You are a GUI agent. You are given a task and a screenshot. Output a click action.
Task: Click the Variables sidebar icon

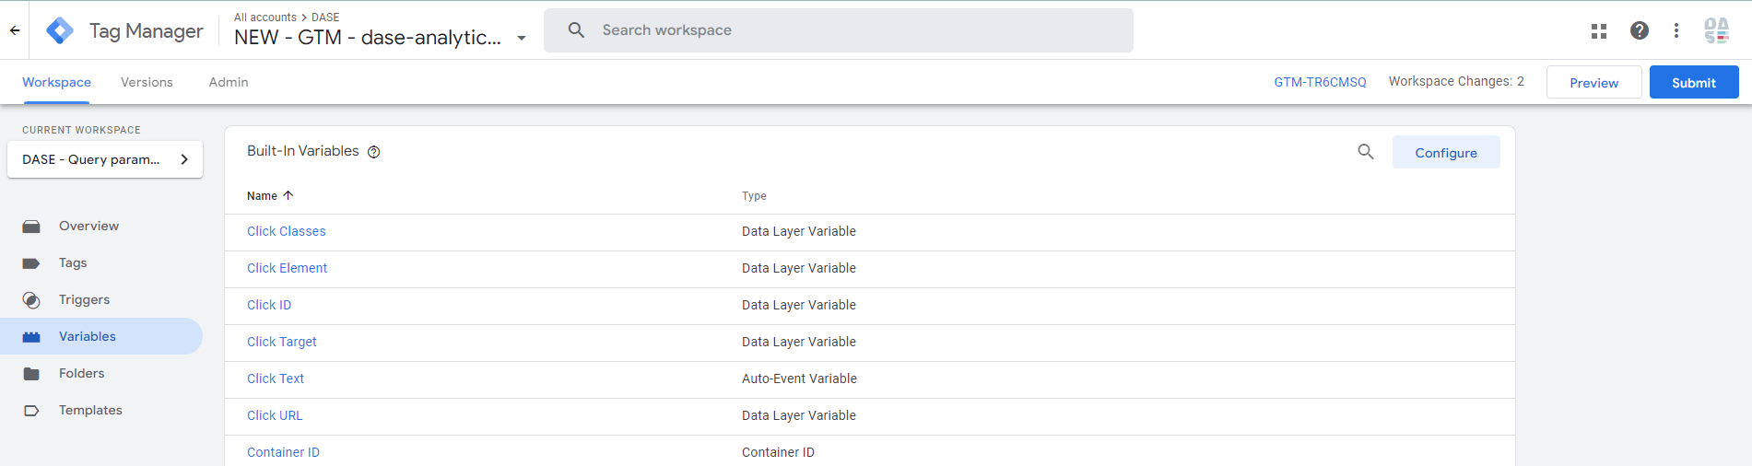coord(31,337)
